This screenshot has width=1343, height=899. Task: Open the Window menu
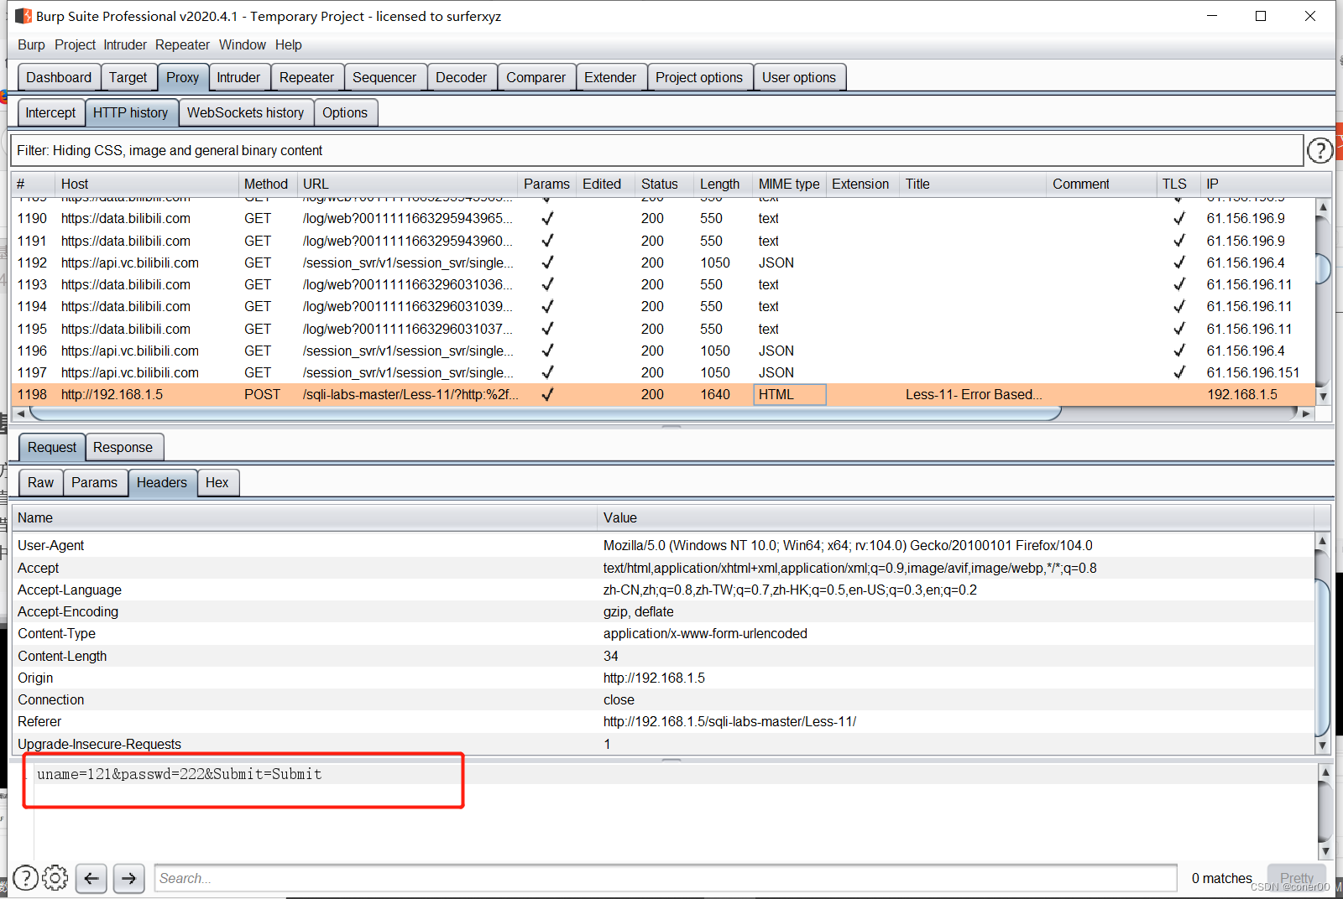(243, 44)
